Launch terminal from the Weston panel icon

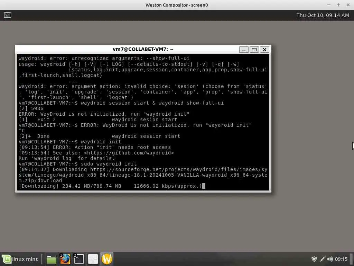[8, 15]
